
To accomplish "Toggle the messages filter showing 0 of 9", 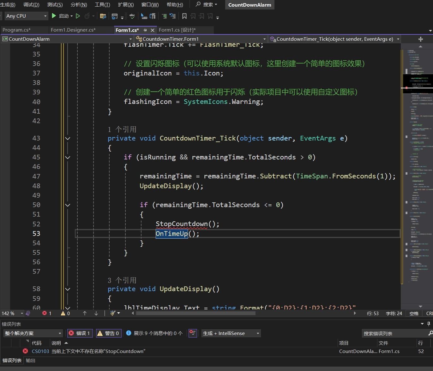I will click(154, 333).
